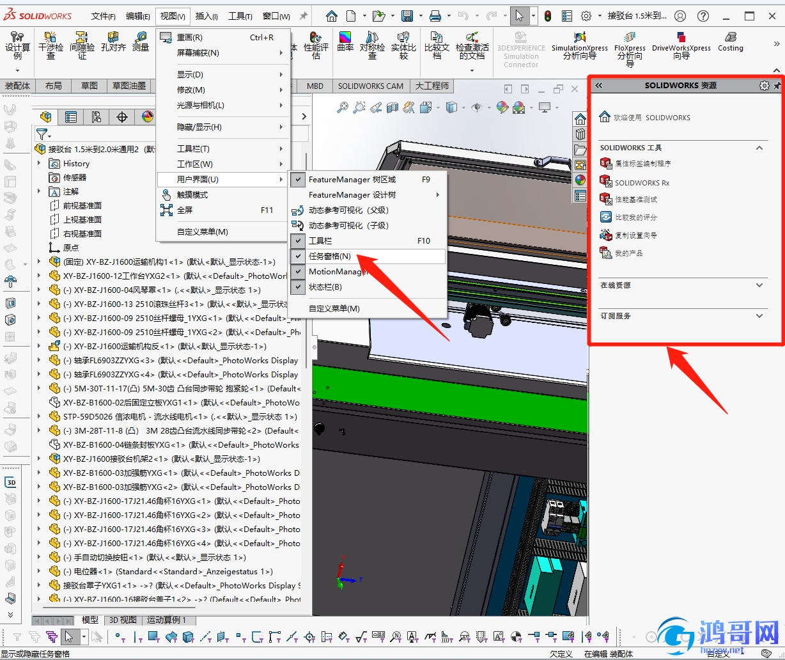Viewport: 785px width, 660px height.
Task: Open the task pane settings gear
Action: 765,86
